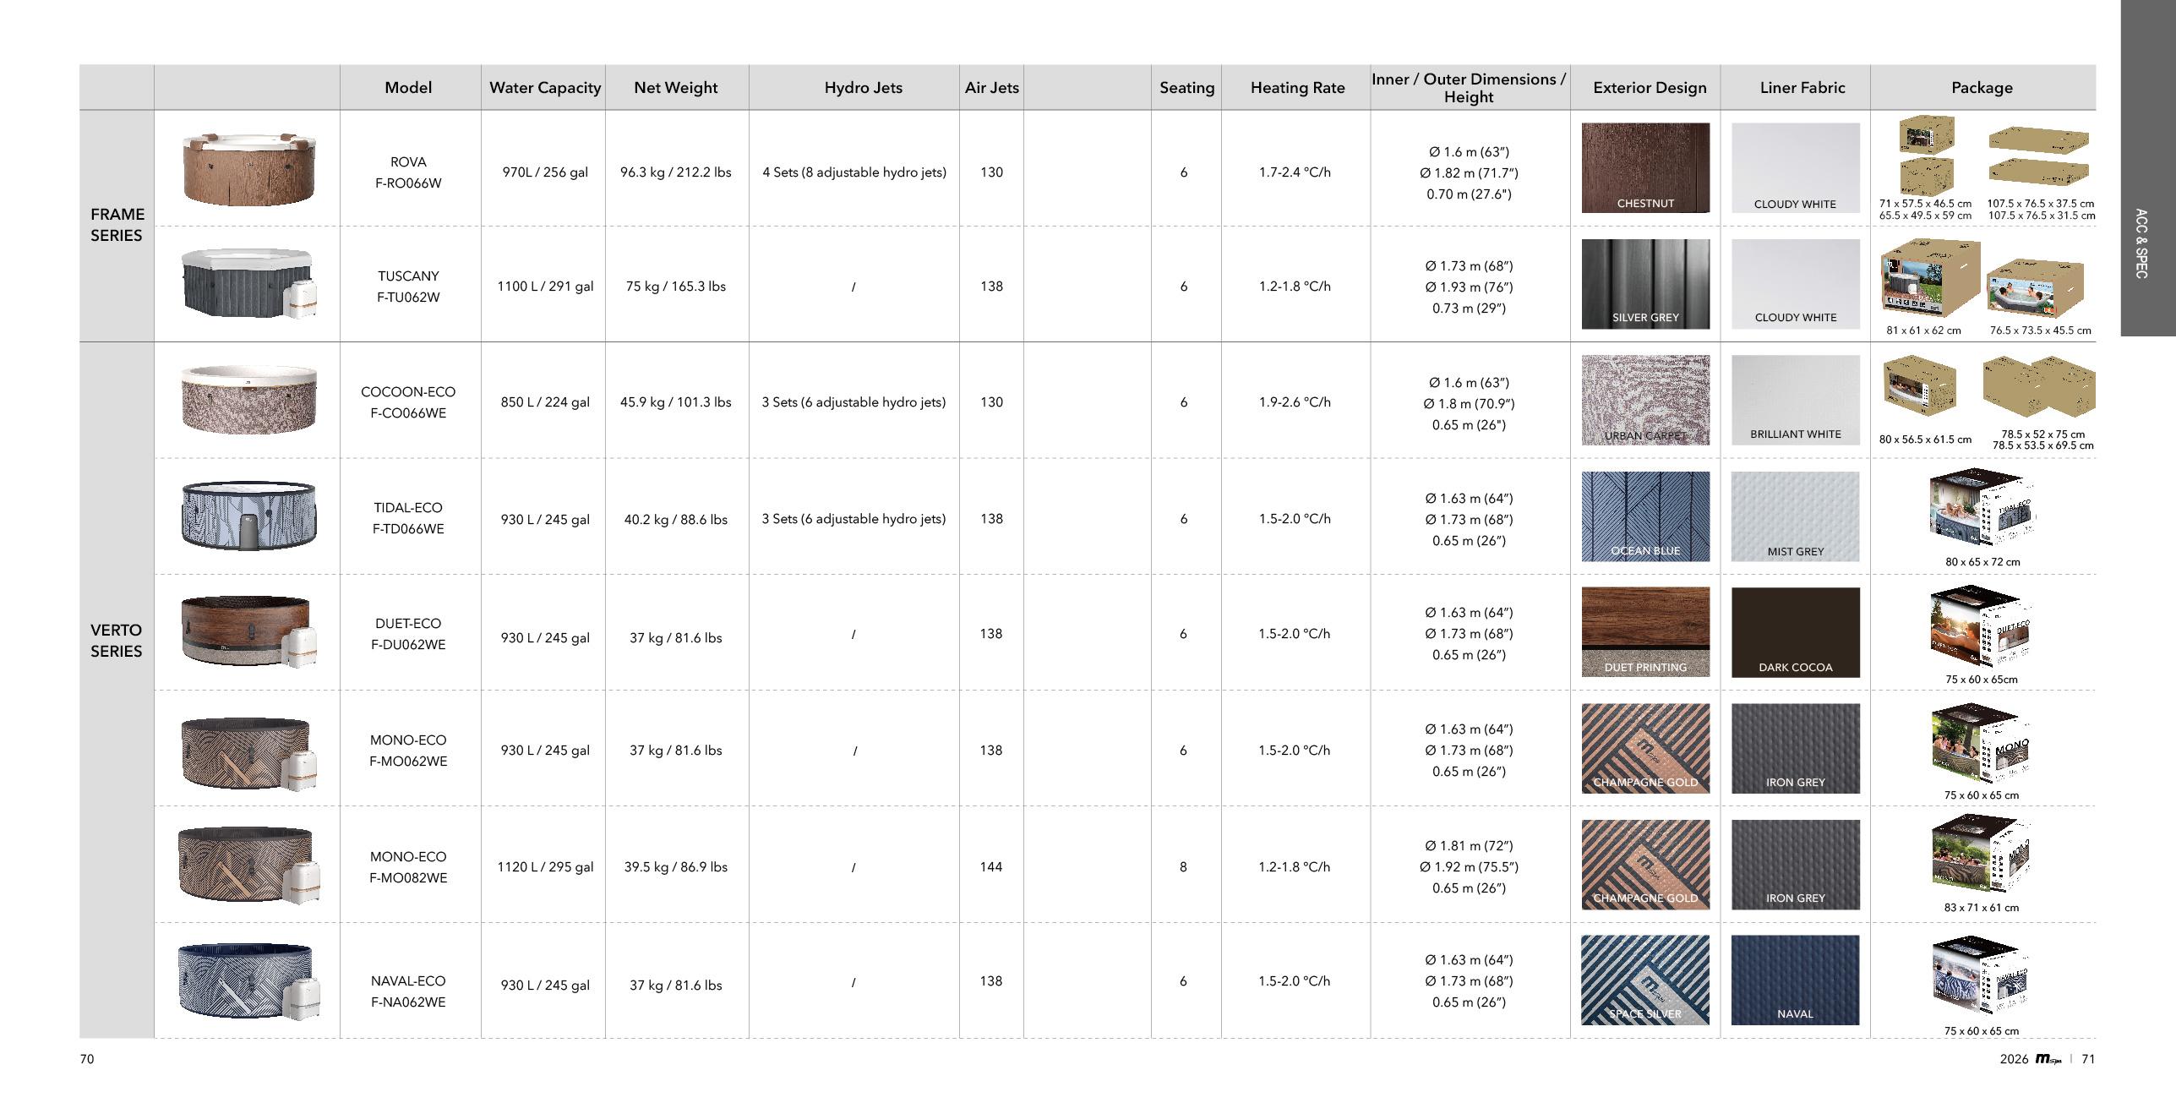
Task: Click the URBAN CARPET exterior swatch
Action: [x=1644, y=399]
